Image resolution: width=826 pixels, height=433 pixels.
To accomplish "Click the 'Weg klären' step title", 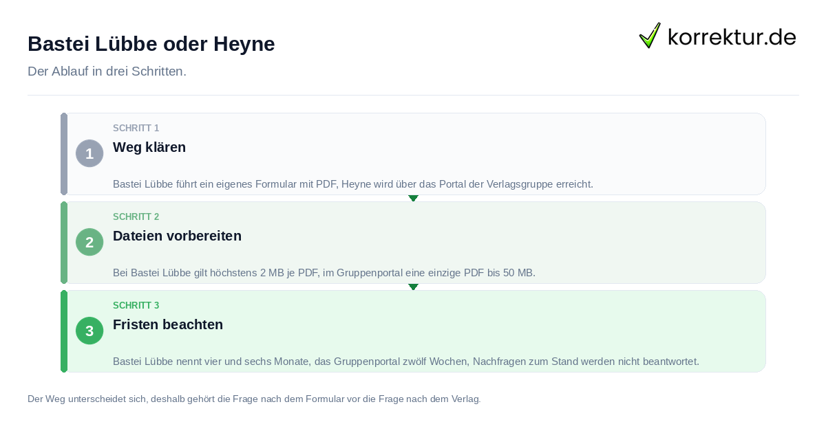I will (x=149, y=147).
